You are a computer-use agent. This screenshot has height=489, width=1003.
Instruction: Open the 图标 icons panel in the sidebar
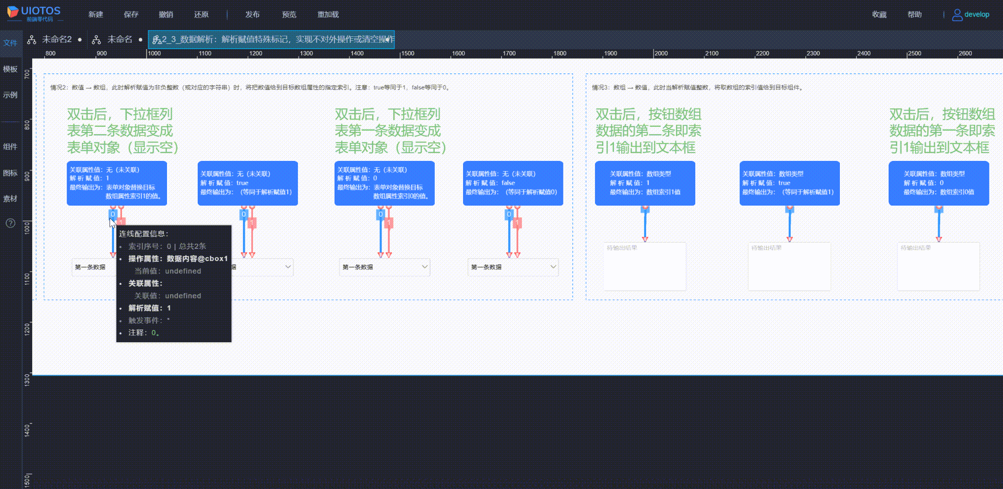tap(10, 173)
